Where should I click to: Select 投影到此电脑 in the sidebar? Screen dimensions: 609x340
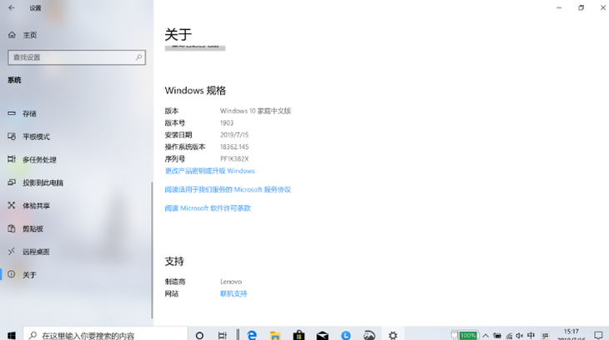point(43,182)
